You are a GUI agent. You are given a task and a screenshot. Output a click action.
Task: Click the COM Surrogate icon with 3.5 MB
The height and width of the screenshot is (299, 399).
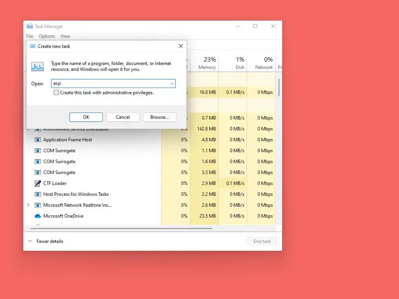pyautogui.click(x=38, y=172)
